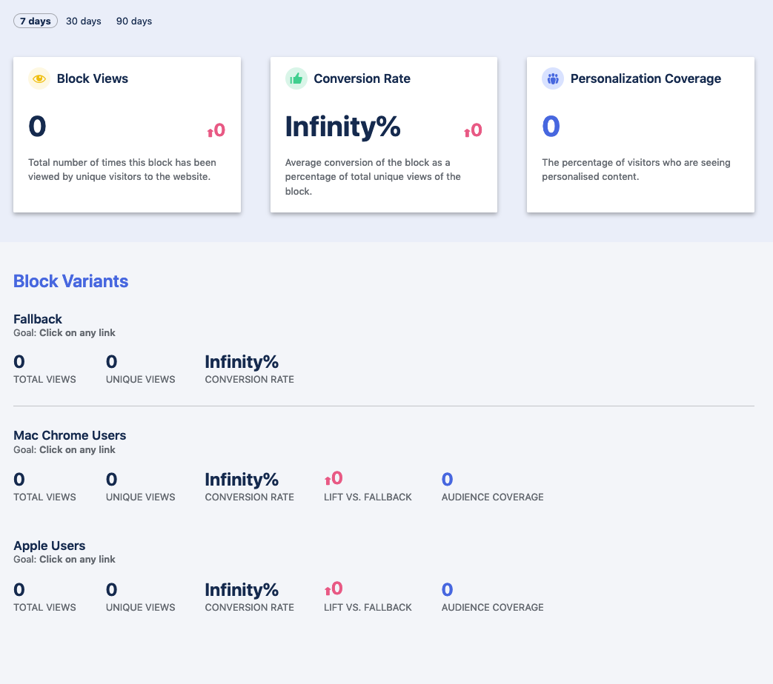Switch to the 30 days period

83,21
